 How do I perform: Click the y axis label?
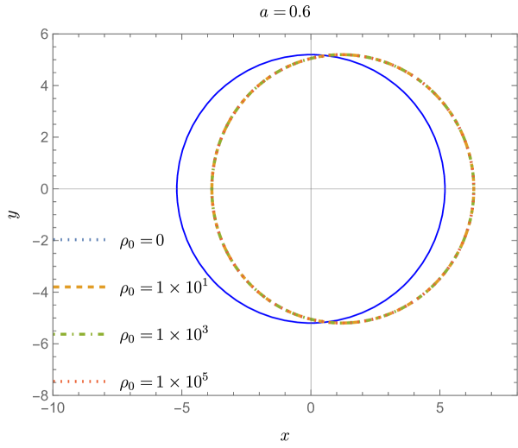click(x=14, y=214)
